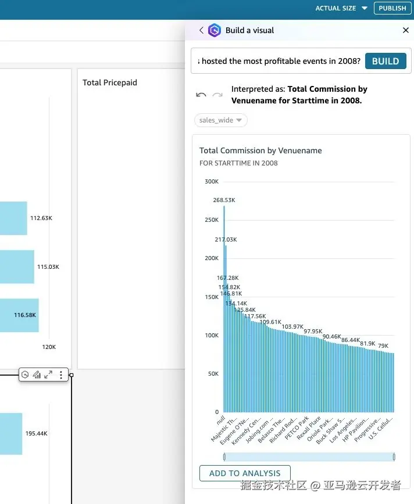This screenshot has height=504, width=414.
Task: Click the Q hexagon icon on visual toolbar
Action: pyautogui.click(x=25, y=375)
